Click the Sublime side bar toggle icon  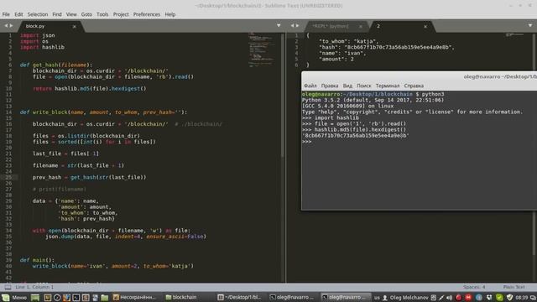point(8,287)
